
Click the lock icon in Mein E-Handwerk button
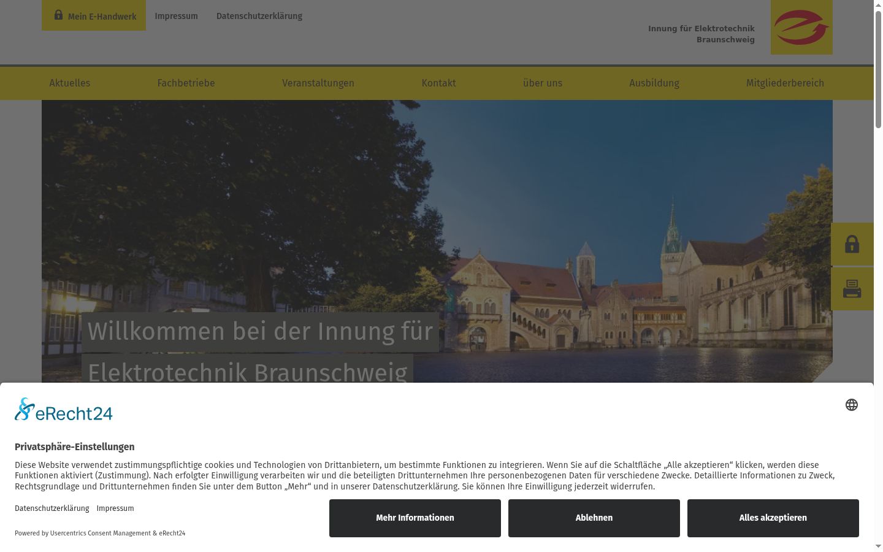coord(58,15)
